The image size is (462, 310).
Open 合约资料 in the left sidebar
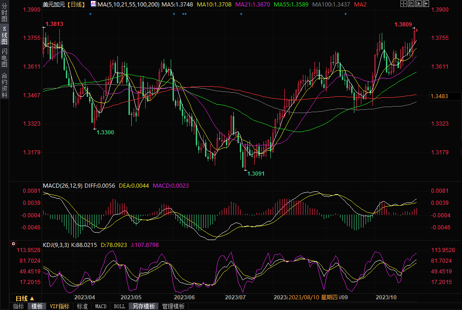(x=4, y=85)
